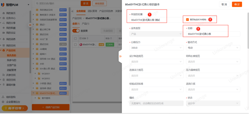Collapse the 80H离心泵-测试 tree node
The height and width of the screenshot is (114, 249).
tap(33, 69)
